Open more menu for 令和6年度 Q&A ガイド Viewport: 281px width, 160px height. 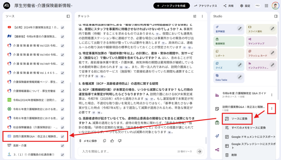pos(272,95)
